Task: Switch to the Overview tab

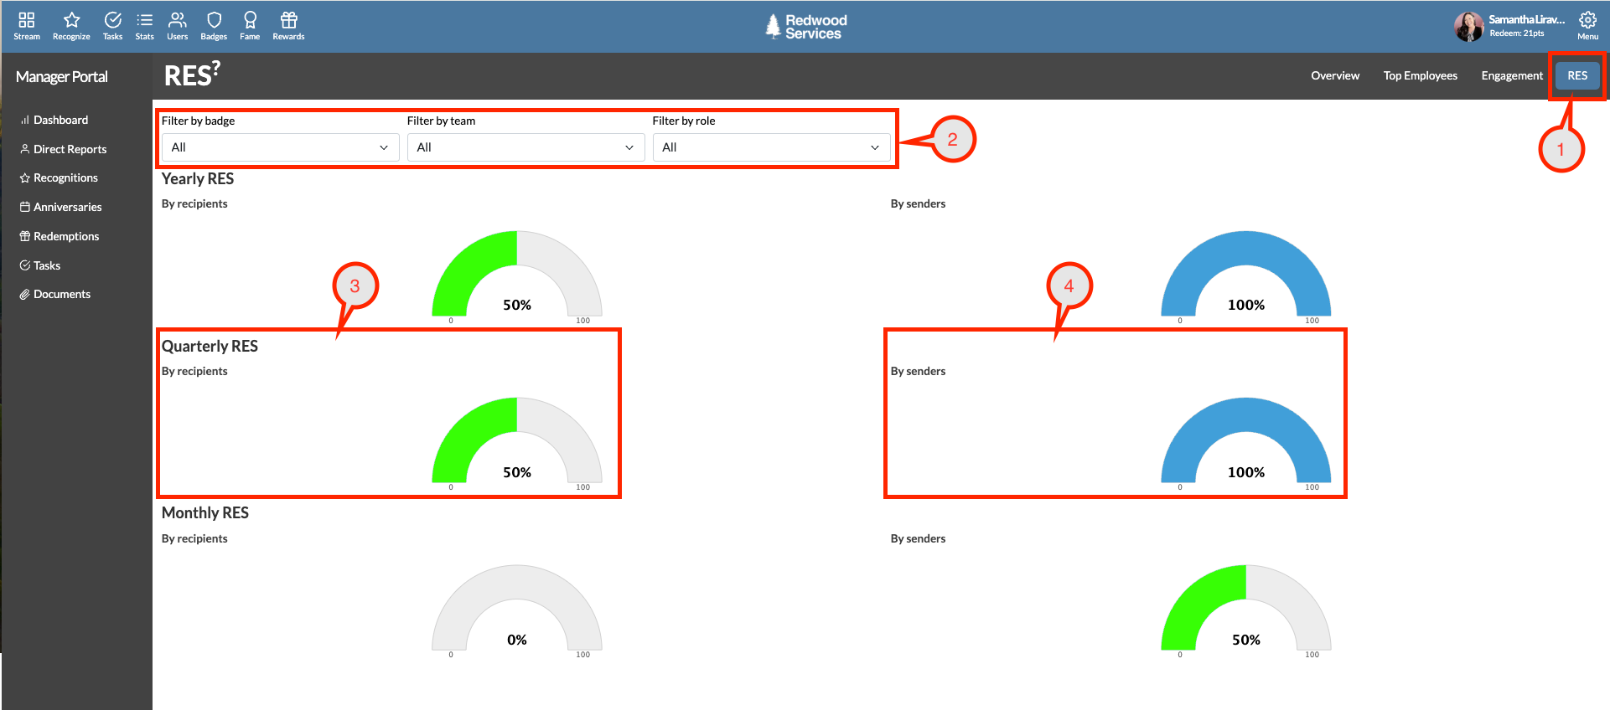Action: pyautogui.click(x=1335, y=75)
